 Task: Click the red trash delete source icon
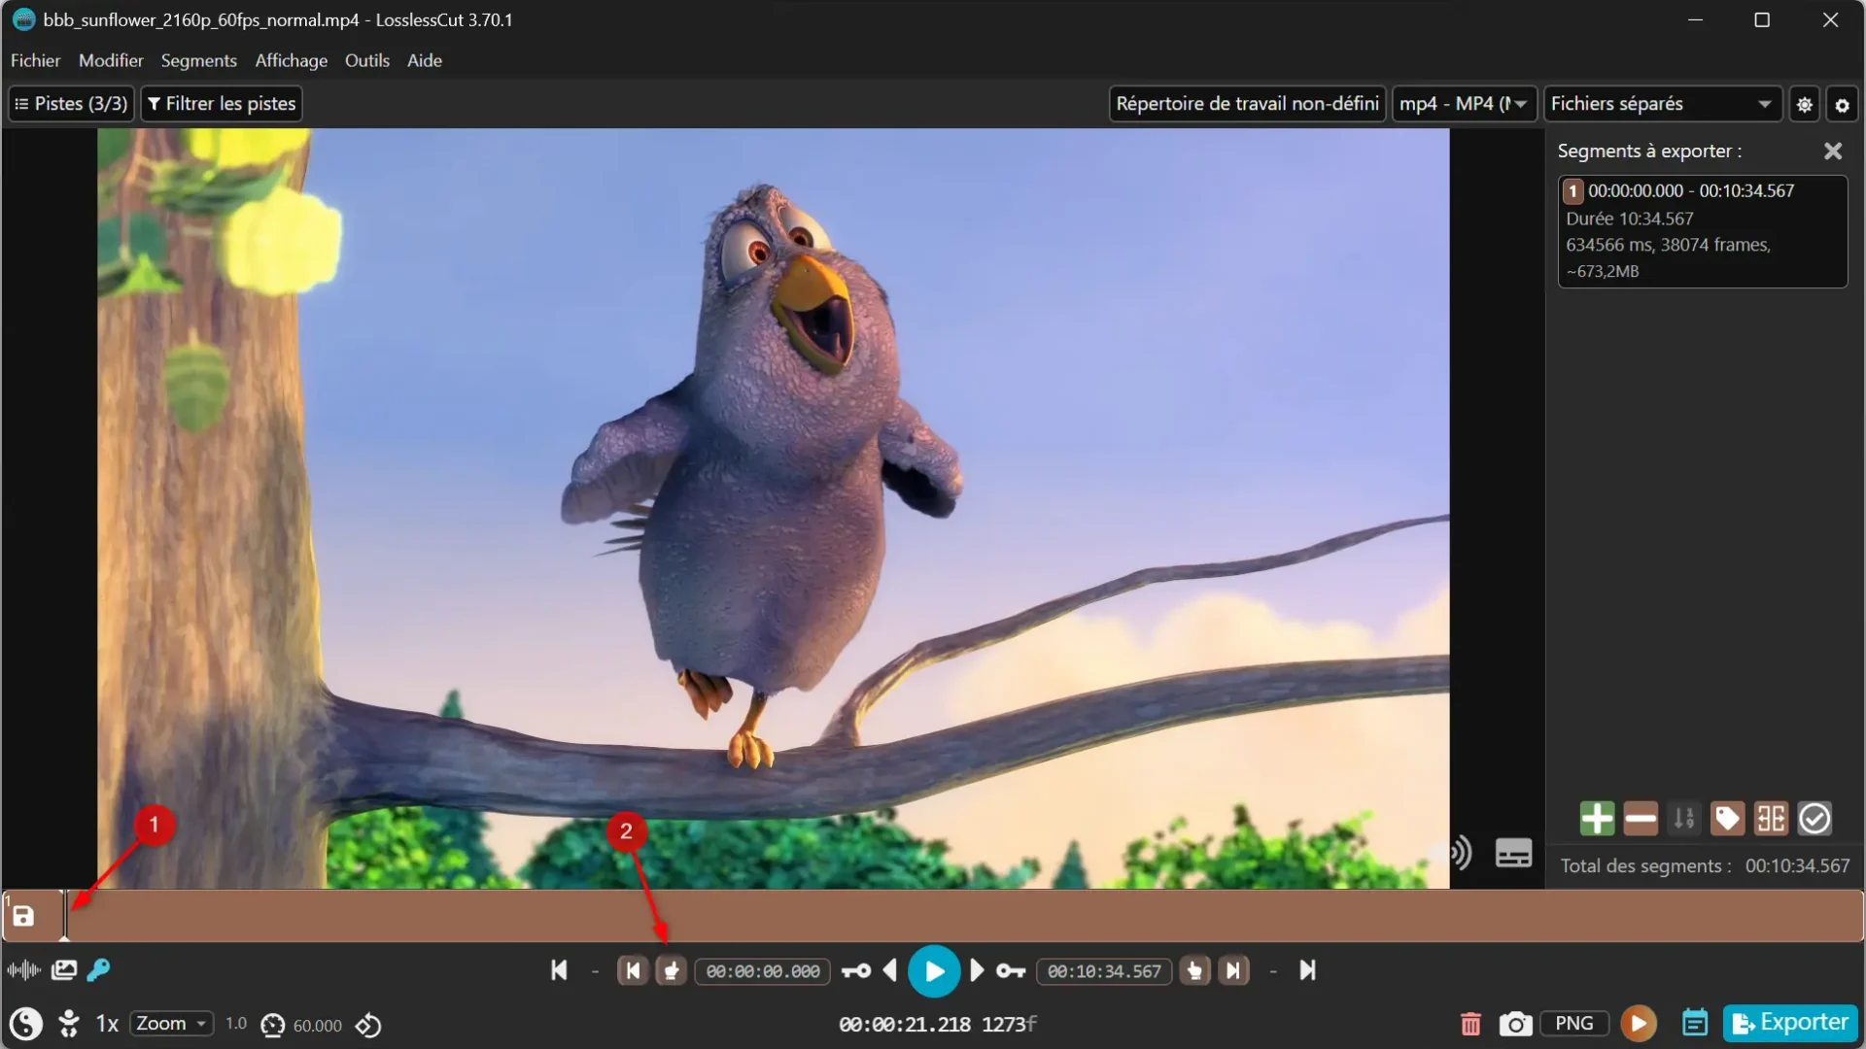[1470, 1024]
